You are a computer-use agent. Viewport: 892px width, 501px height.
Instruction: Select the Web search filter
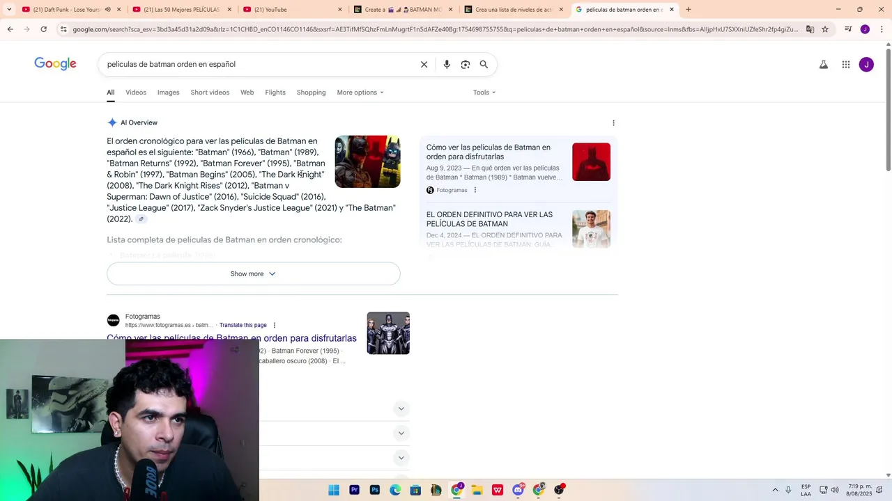(x=247, y=93)
